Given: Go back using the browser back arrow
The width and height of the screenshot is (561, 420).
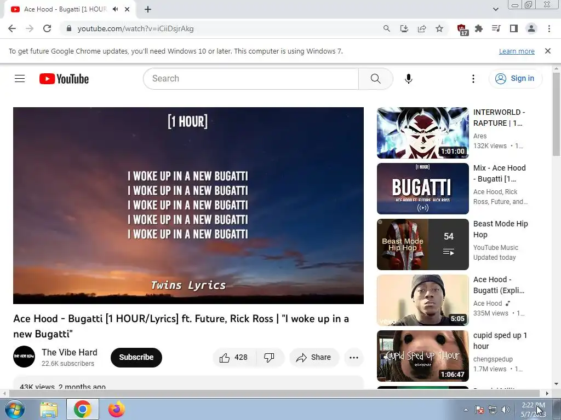Looking at the screenshot, I should (12, 28).
